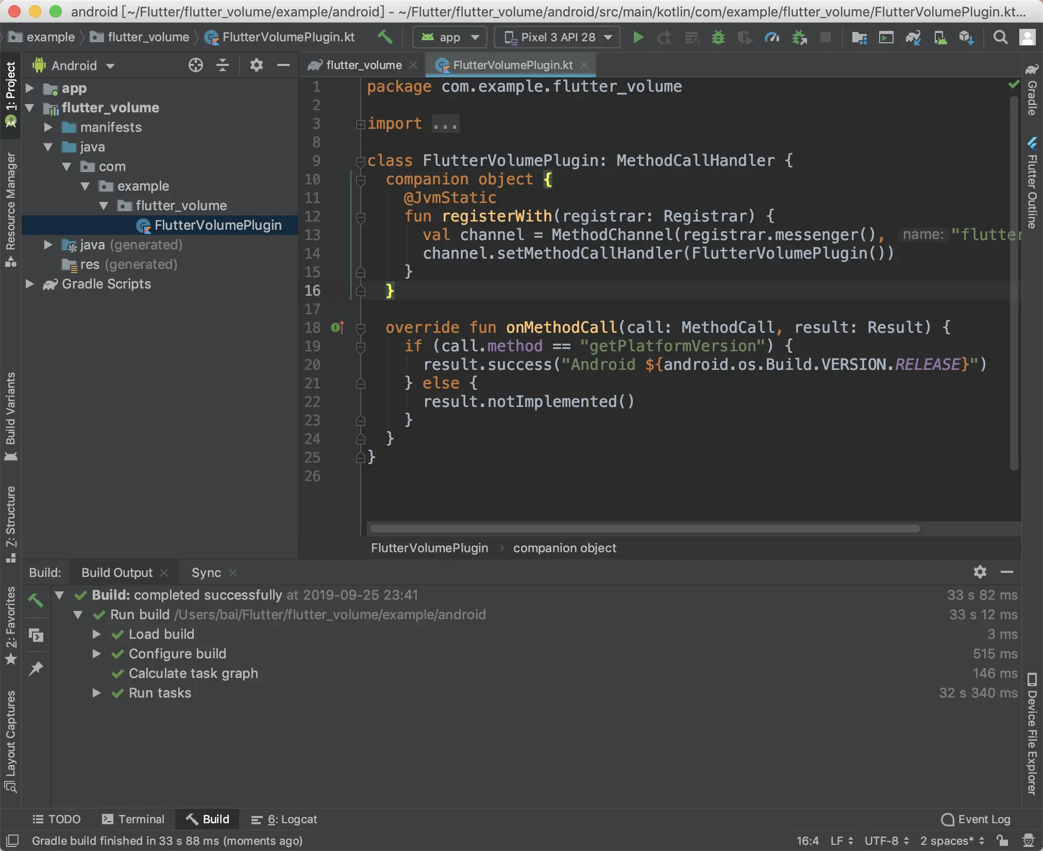Image resolution: width=1043 pixels, height=851 pixels.
Task: Switch to the flutter_volume editor tab
Action: [363, 65]
